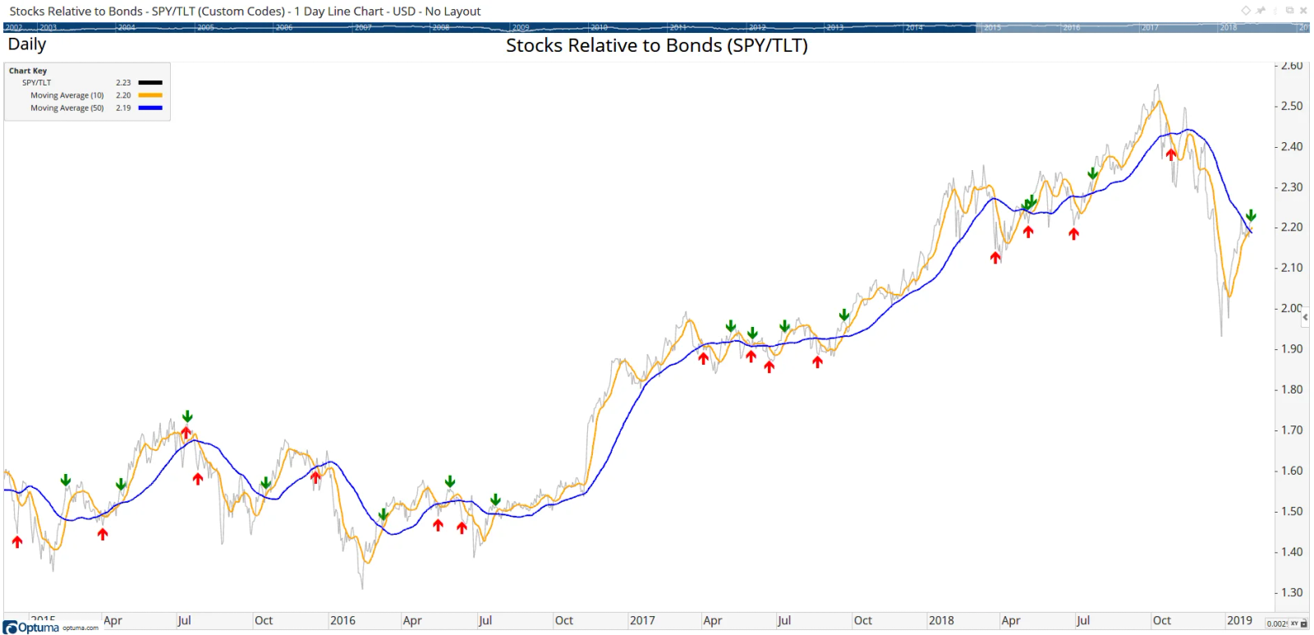Click the black SPY/TLT line swatch
This screenshot has width=1314, height=635.
click(x=150, y=82)
